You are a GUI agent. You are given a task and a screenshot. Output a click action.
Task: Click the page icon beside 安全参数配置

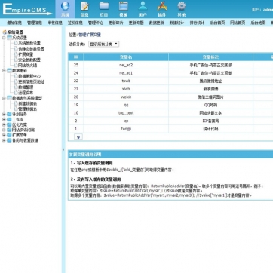pyautogui.click(x=16, y=60)
